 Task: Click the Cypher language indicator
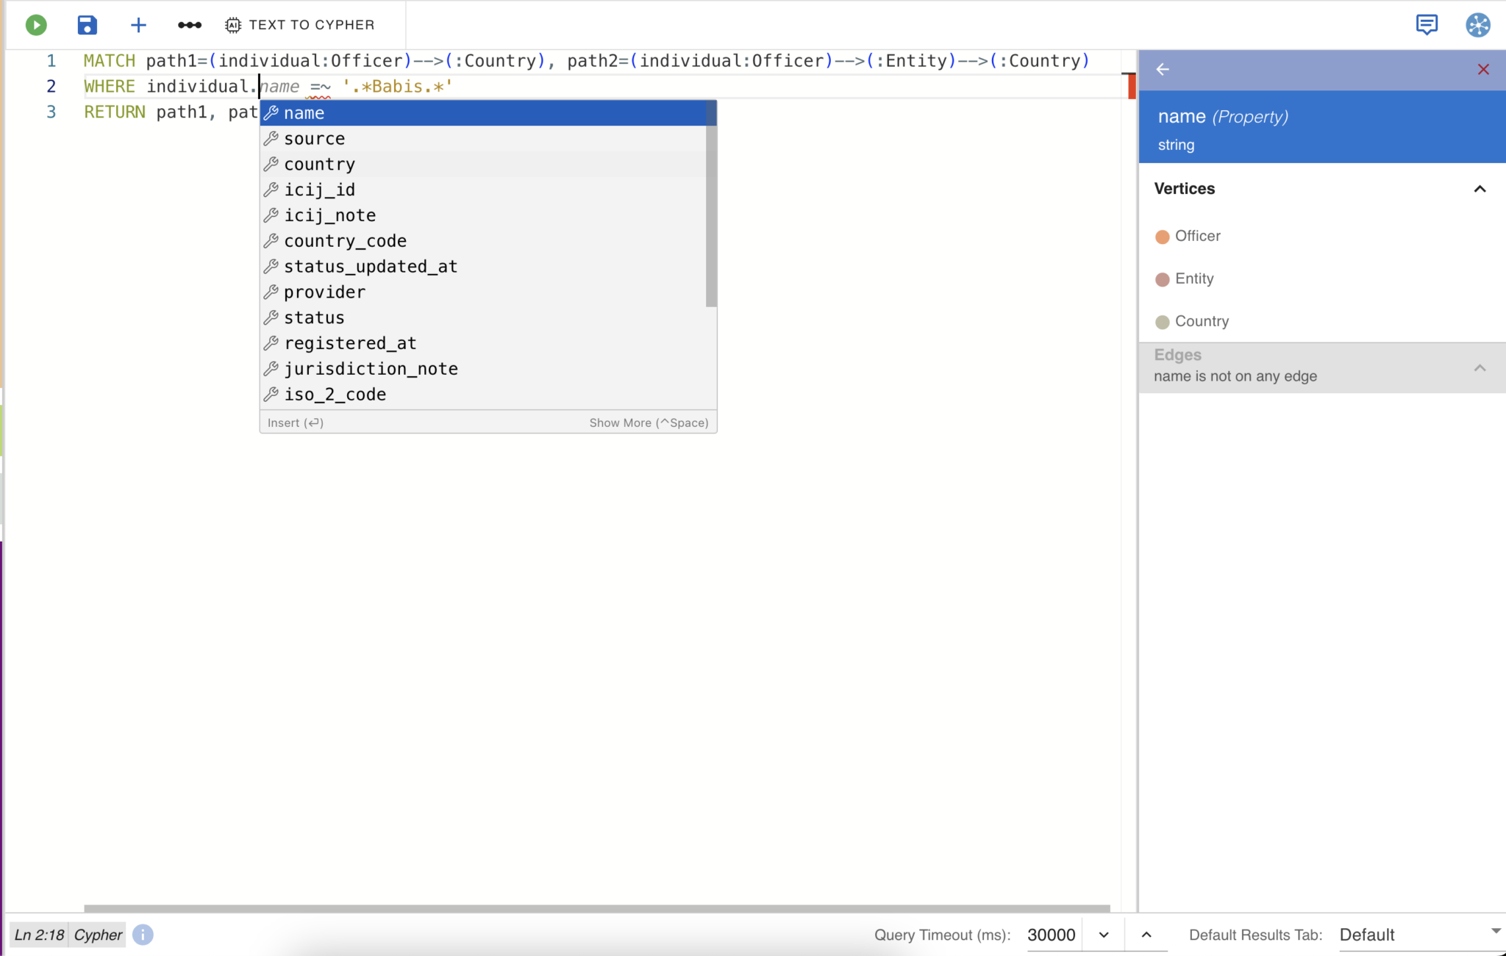point(98,935)
